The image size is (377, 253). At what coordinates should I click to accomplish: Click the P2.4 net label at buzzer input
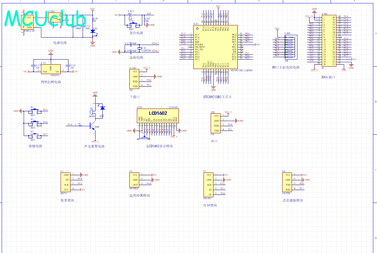tap(70, 124)
